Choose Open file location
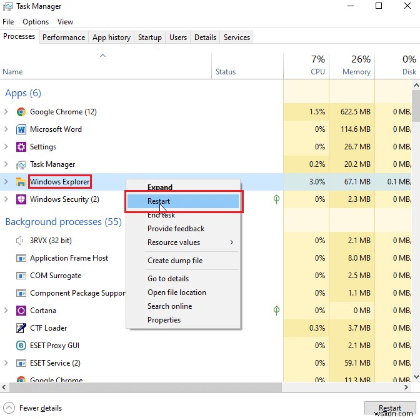This screenshot has width=420, height=420. [x=183, y=292]
